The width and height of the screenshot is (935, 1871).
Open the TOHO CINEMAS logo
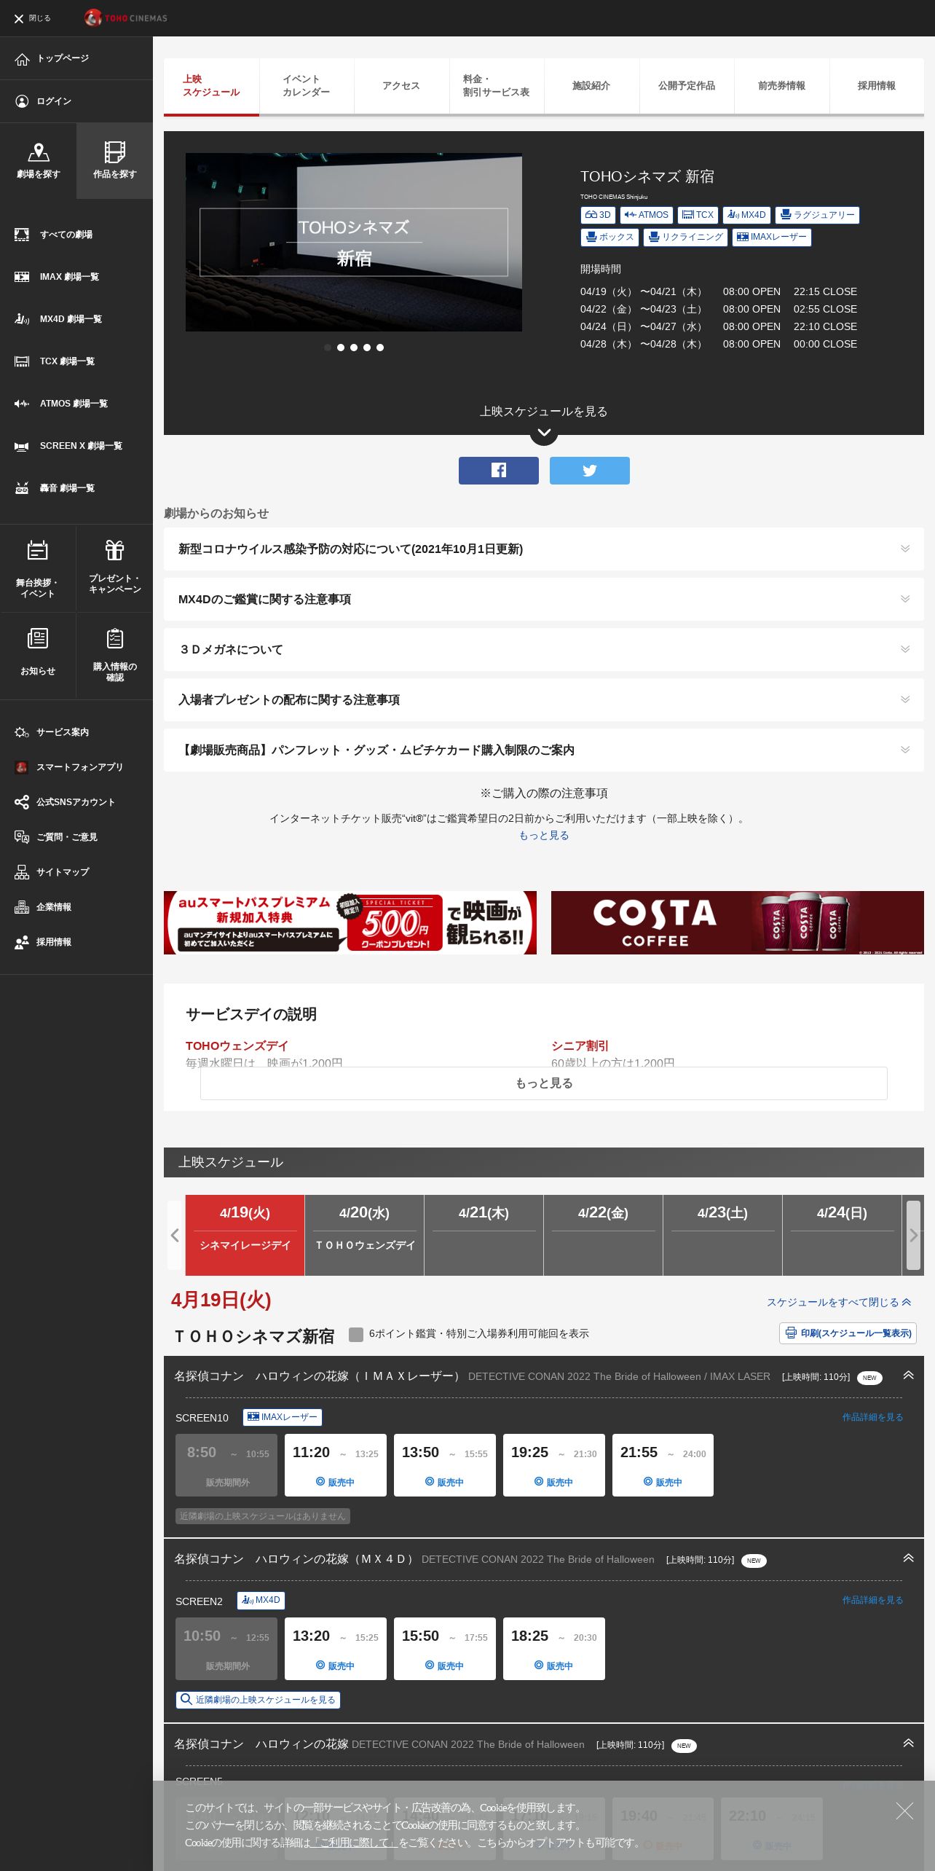pyautogui.click(x=125, y=17)
